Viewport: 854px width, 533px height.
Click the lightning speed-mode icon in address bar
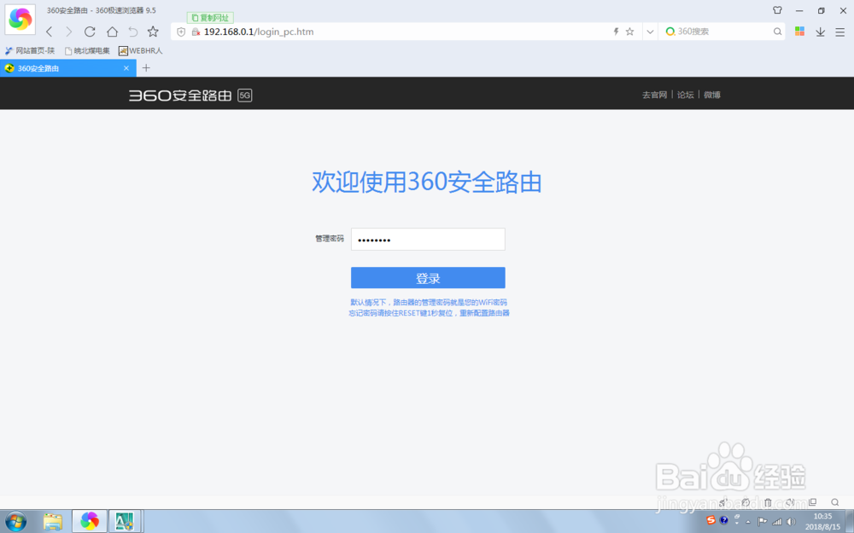pos(616,32)
